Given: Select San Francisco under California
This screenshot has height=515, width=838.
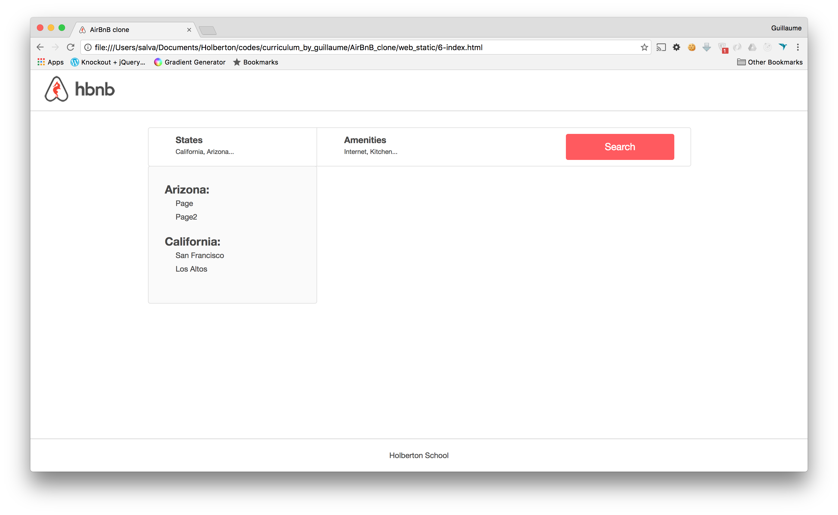Looking at the screenshot, I should (x=199, y=255).
